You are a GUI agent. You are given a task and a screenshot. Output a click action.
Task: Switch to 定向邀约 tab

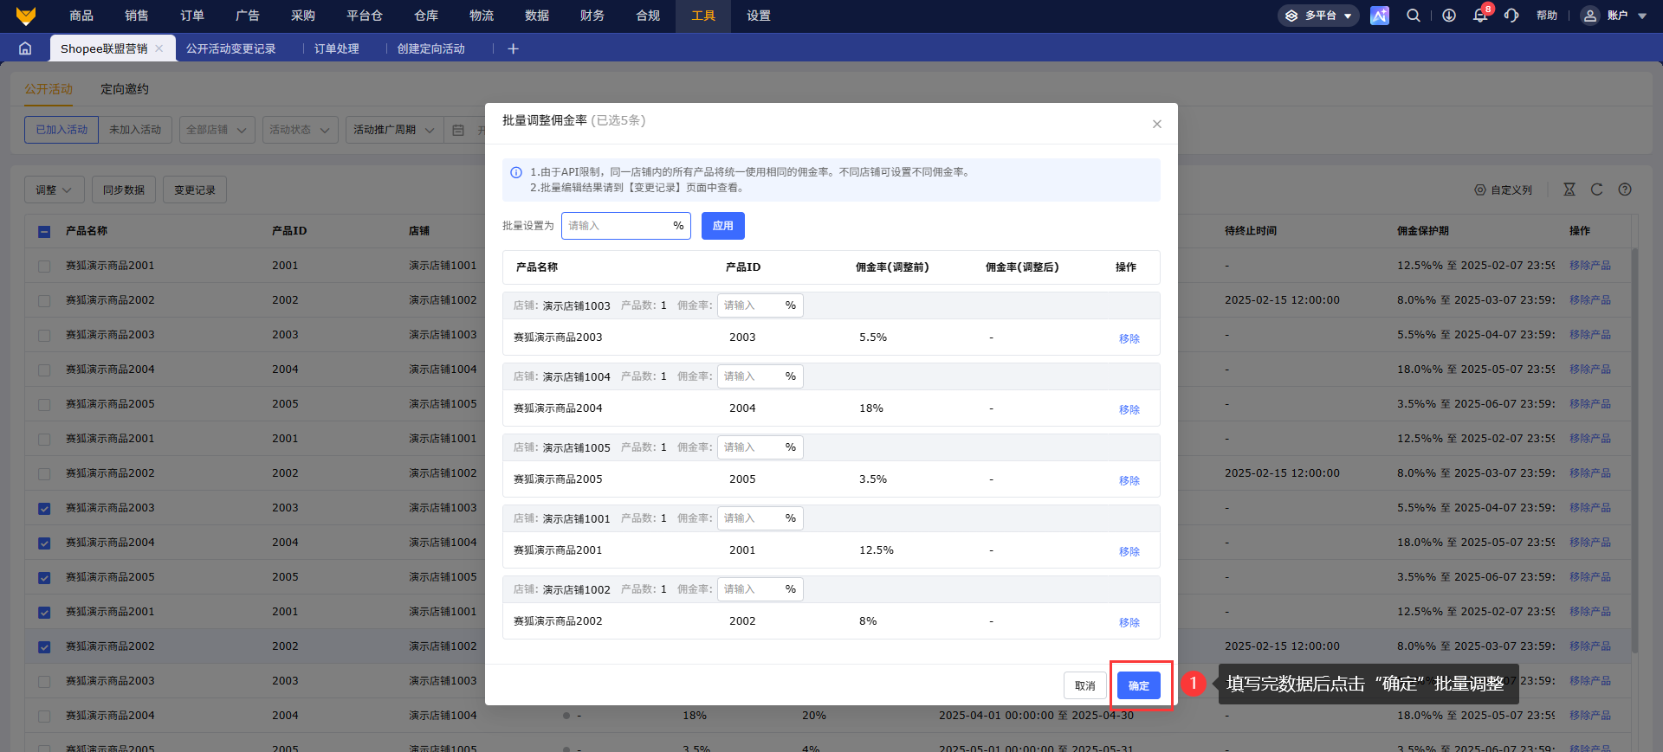tap(125, 89)
